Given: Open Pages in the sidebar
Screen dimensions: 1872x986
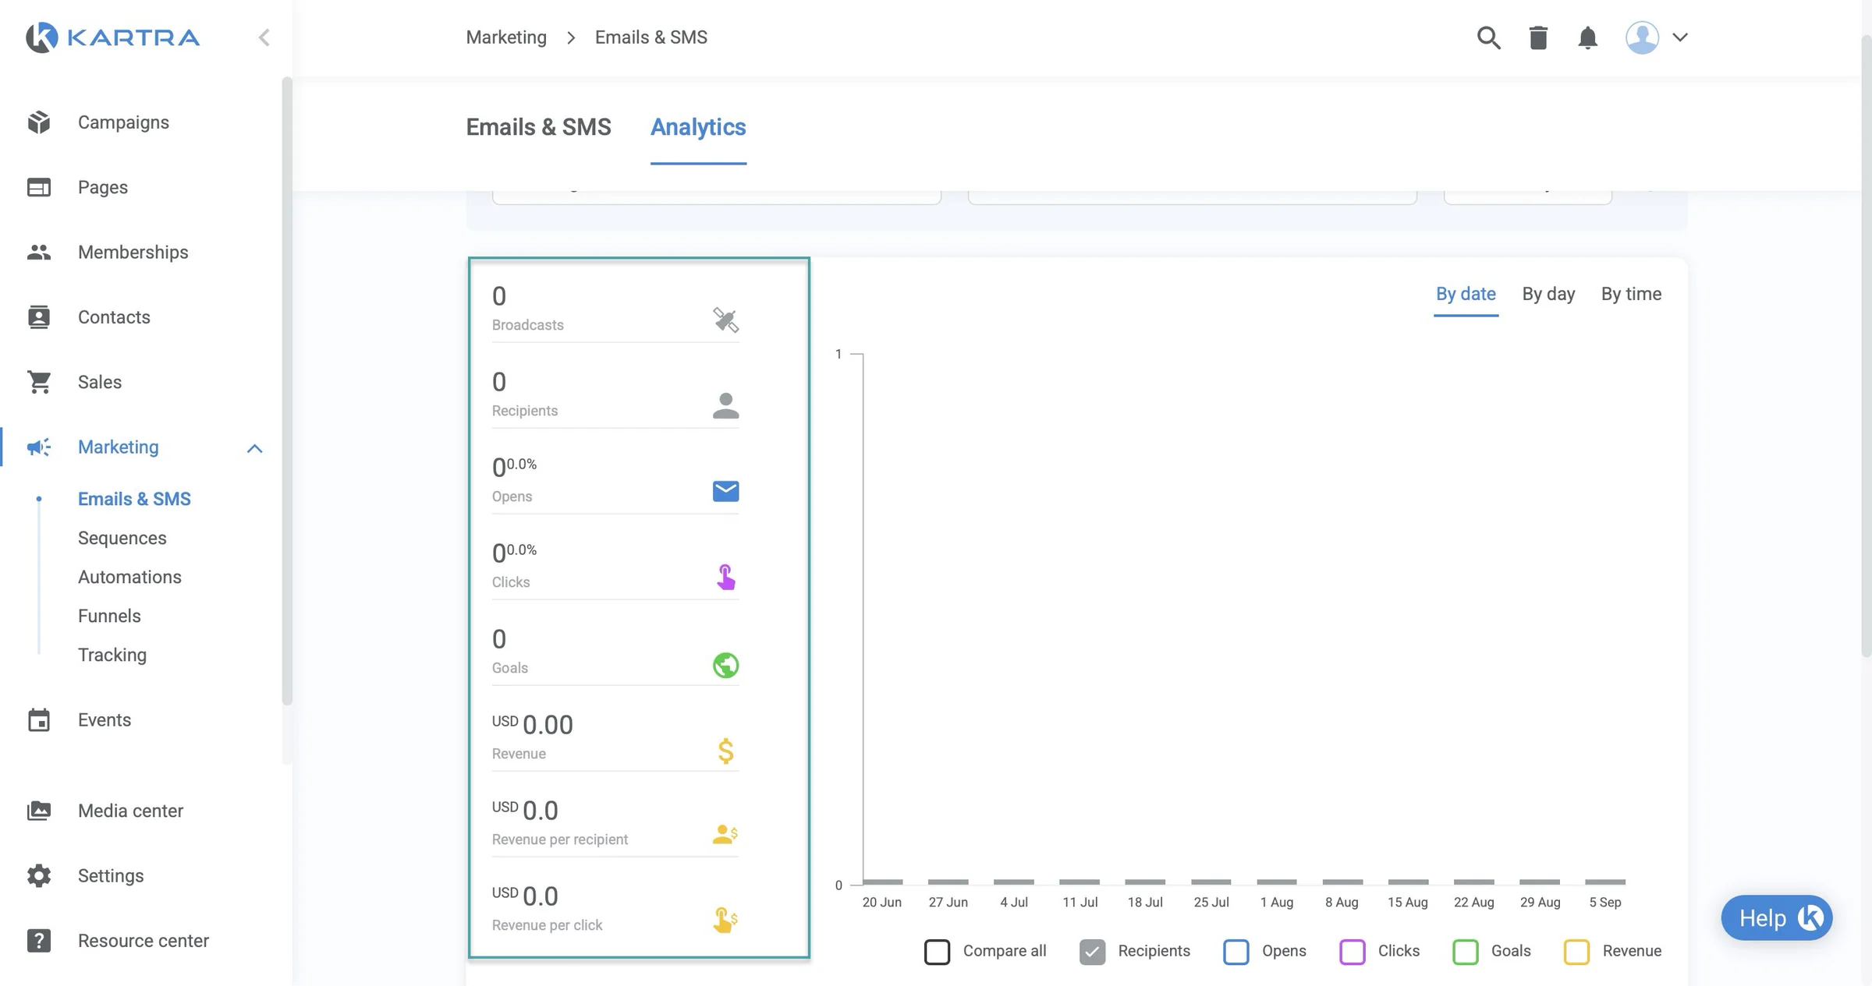Looking at the screenshot, I should [x=103, y=187].
